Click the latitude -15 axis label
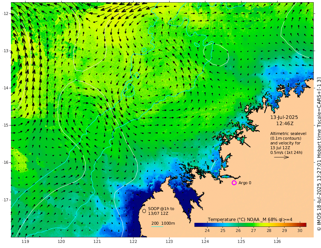This screenshot has height=248, width=321. tap(5, 125)
